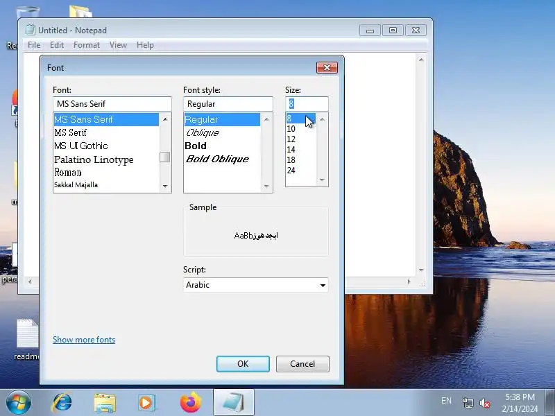Click the Font style input field
Image resolution: width=555 pixels, height=416 pixels.
pyautogui.click(x=228, y=103)
